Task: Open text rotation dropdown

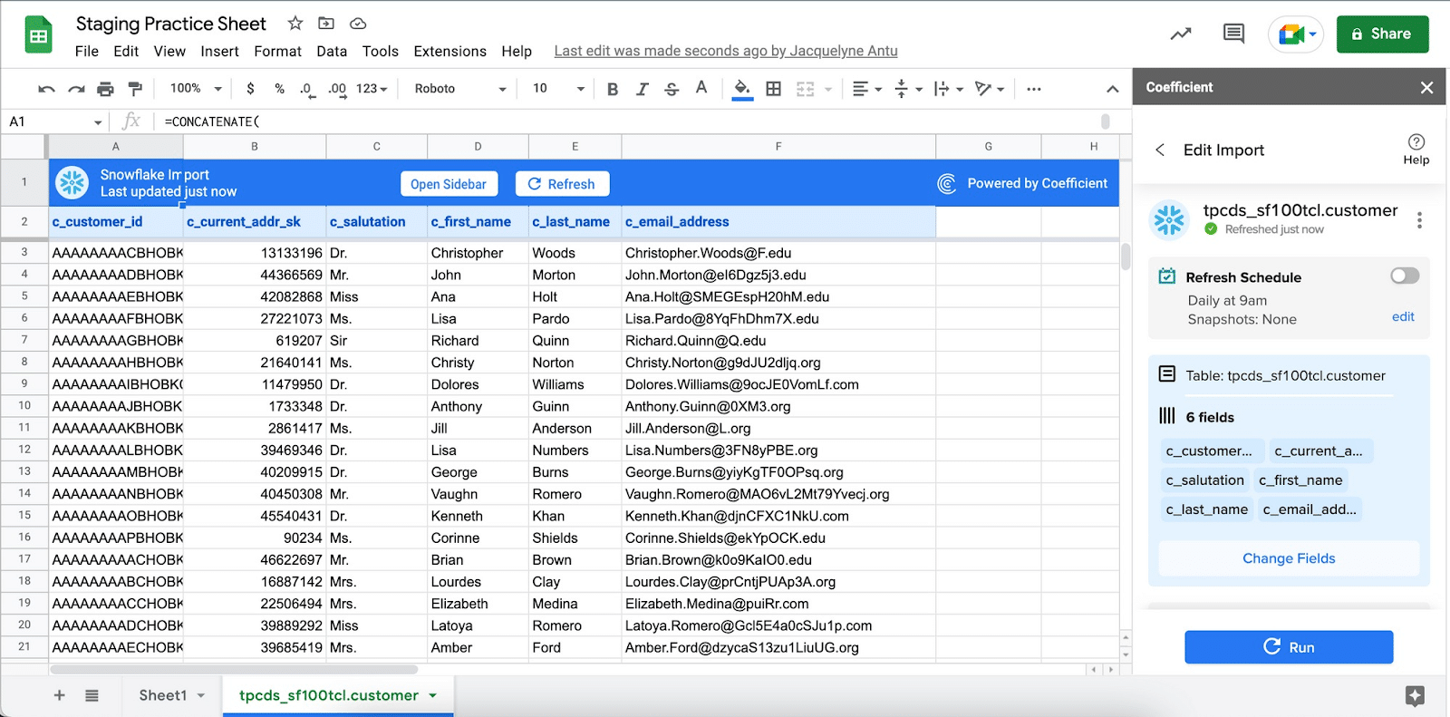Action: tap(990, 89)
